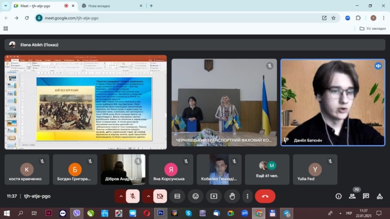Open the meeting details info icon
Image resolution: width=390 pixels, height=219 pixels.
coord(339,196)
